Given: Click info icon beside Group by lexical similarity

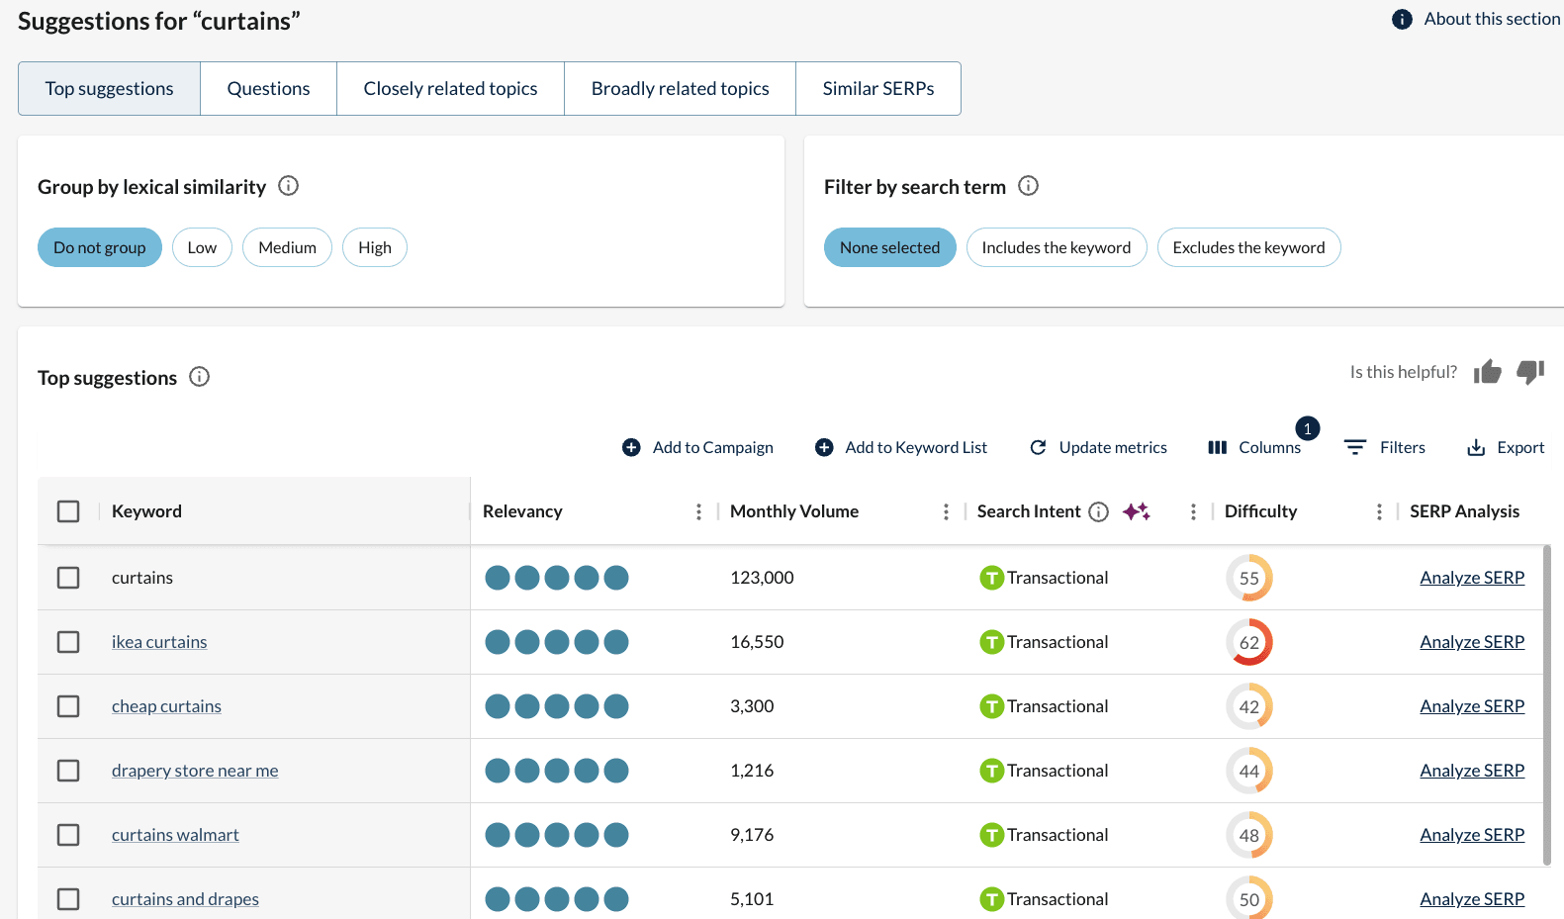Looking at the screenshot, I should click(x=288, y=186).
